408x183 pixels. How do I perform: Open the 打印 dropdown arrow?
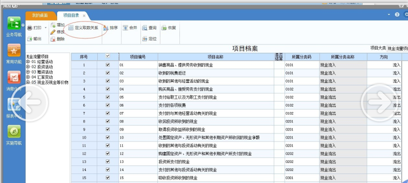46,28
